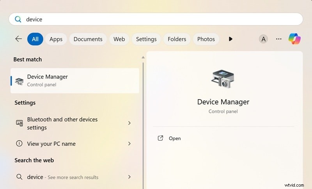Screen dimensions: 312x189
Task: Expand Bluetooth and other devices settings chevron
Action: click(129, 123)
